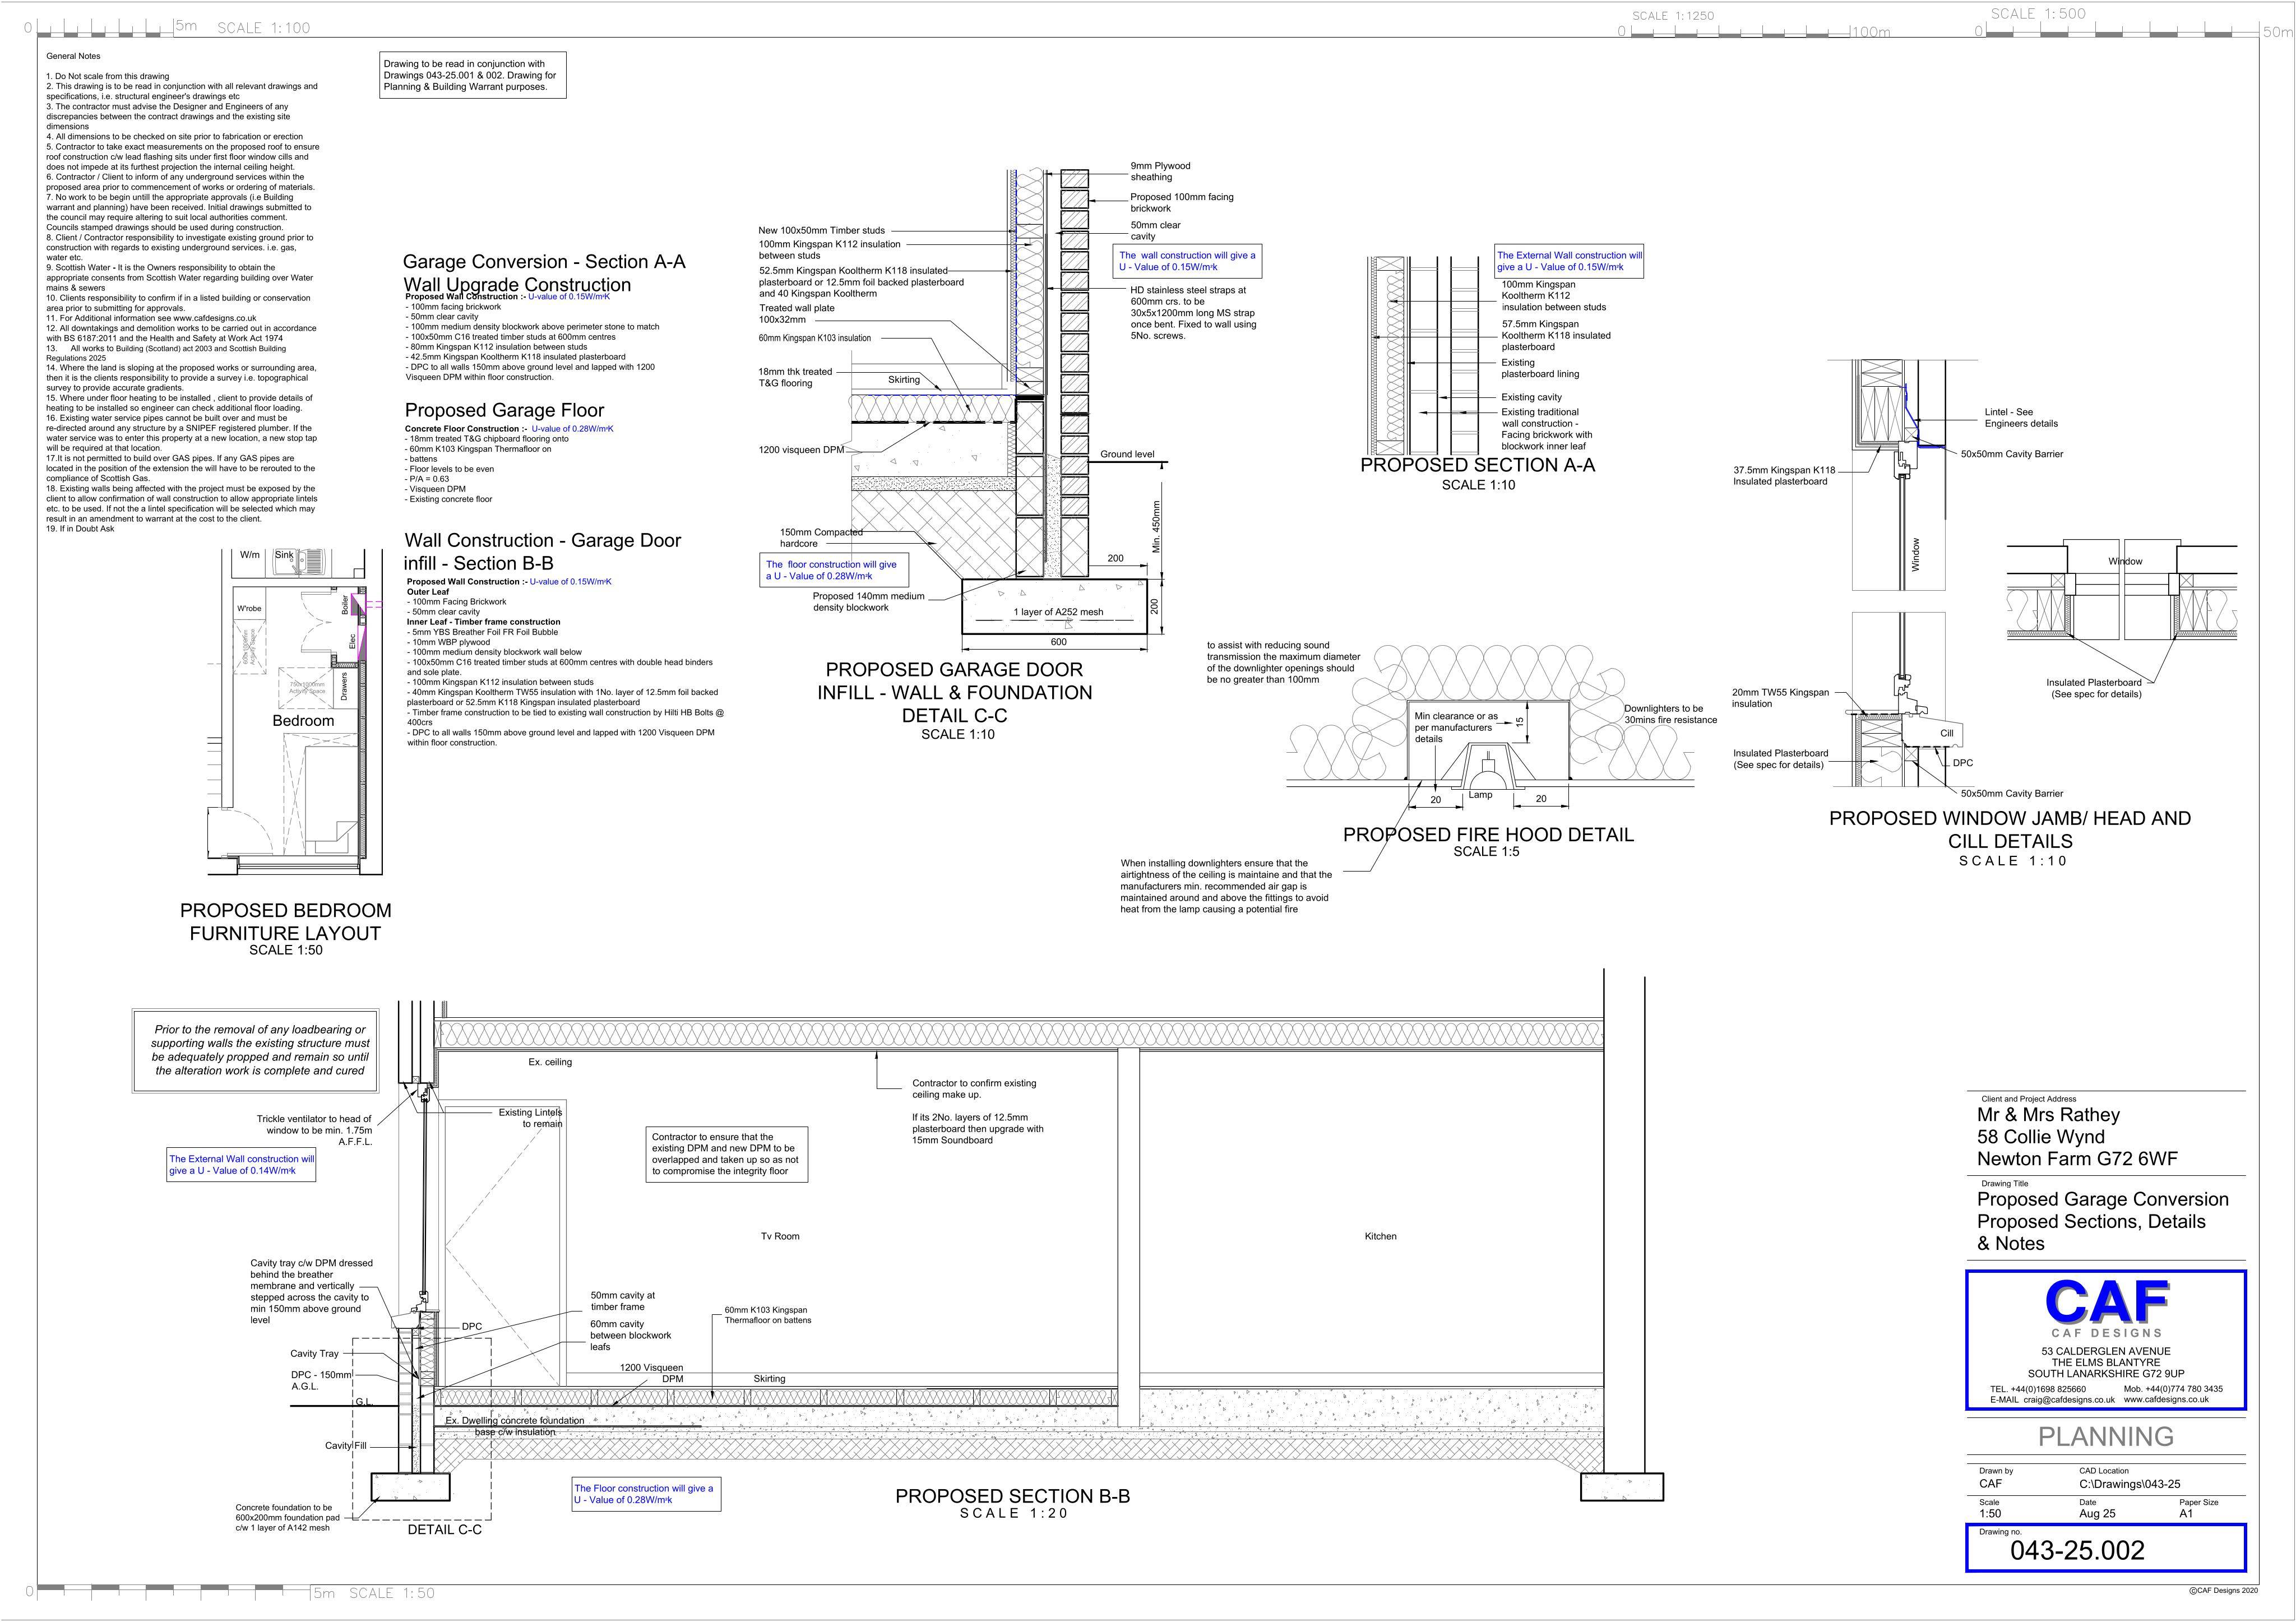Click 'Existing Lintels' note
Viewport: 2296px width, 1622px height.
click(x=530, y=1112)
